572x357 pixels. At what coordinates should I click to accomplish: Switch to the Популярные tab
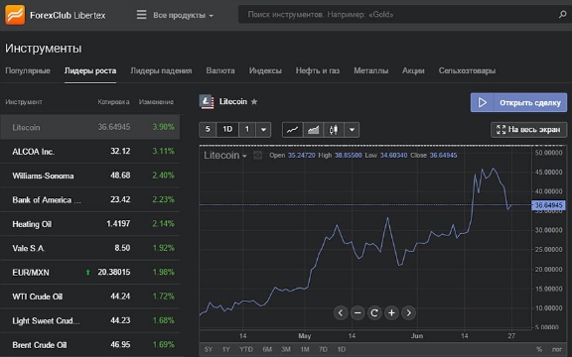click(x=28, y=70)
